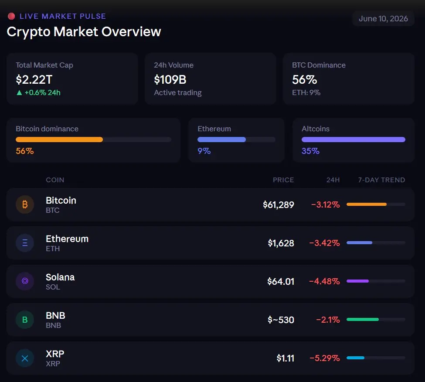This screenshot has height=382, width=425.
Task: Select the June 10, 2026 date badge
Action: pos(383,19)
